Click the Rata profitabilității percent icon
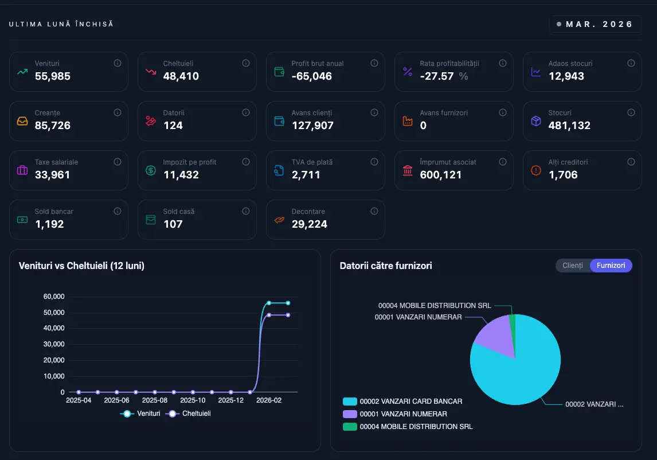657x460 pixels. [408, 72]
